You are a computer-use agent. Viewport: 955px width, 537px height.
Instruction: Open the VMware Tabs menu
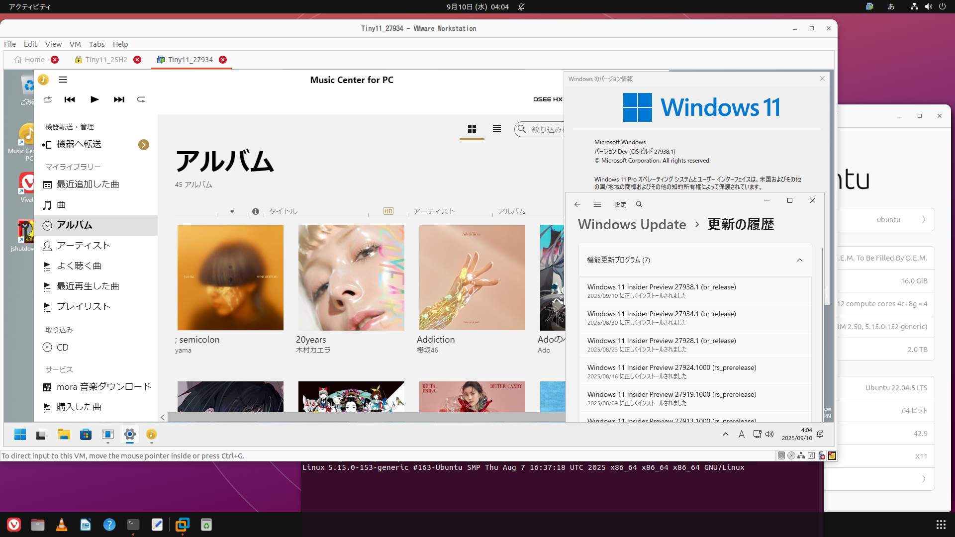point(96,44)
